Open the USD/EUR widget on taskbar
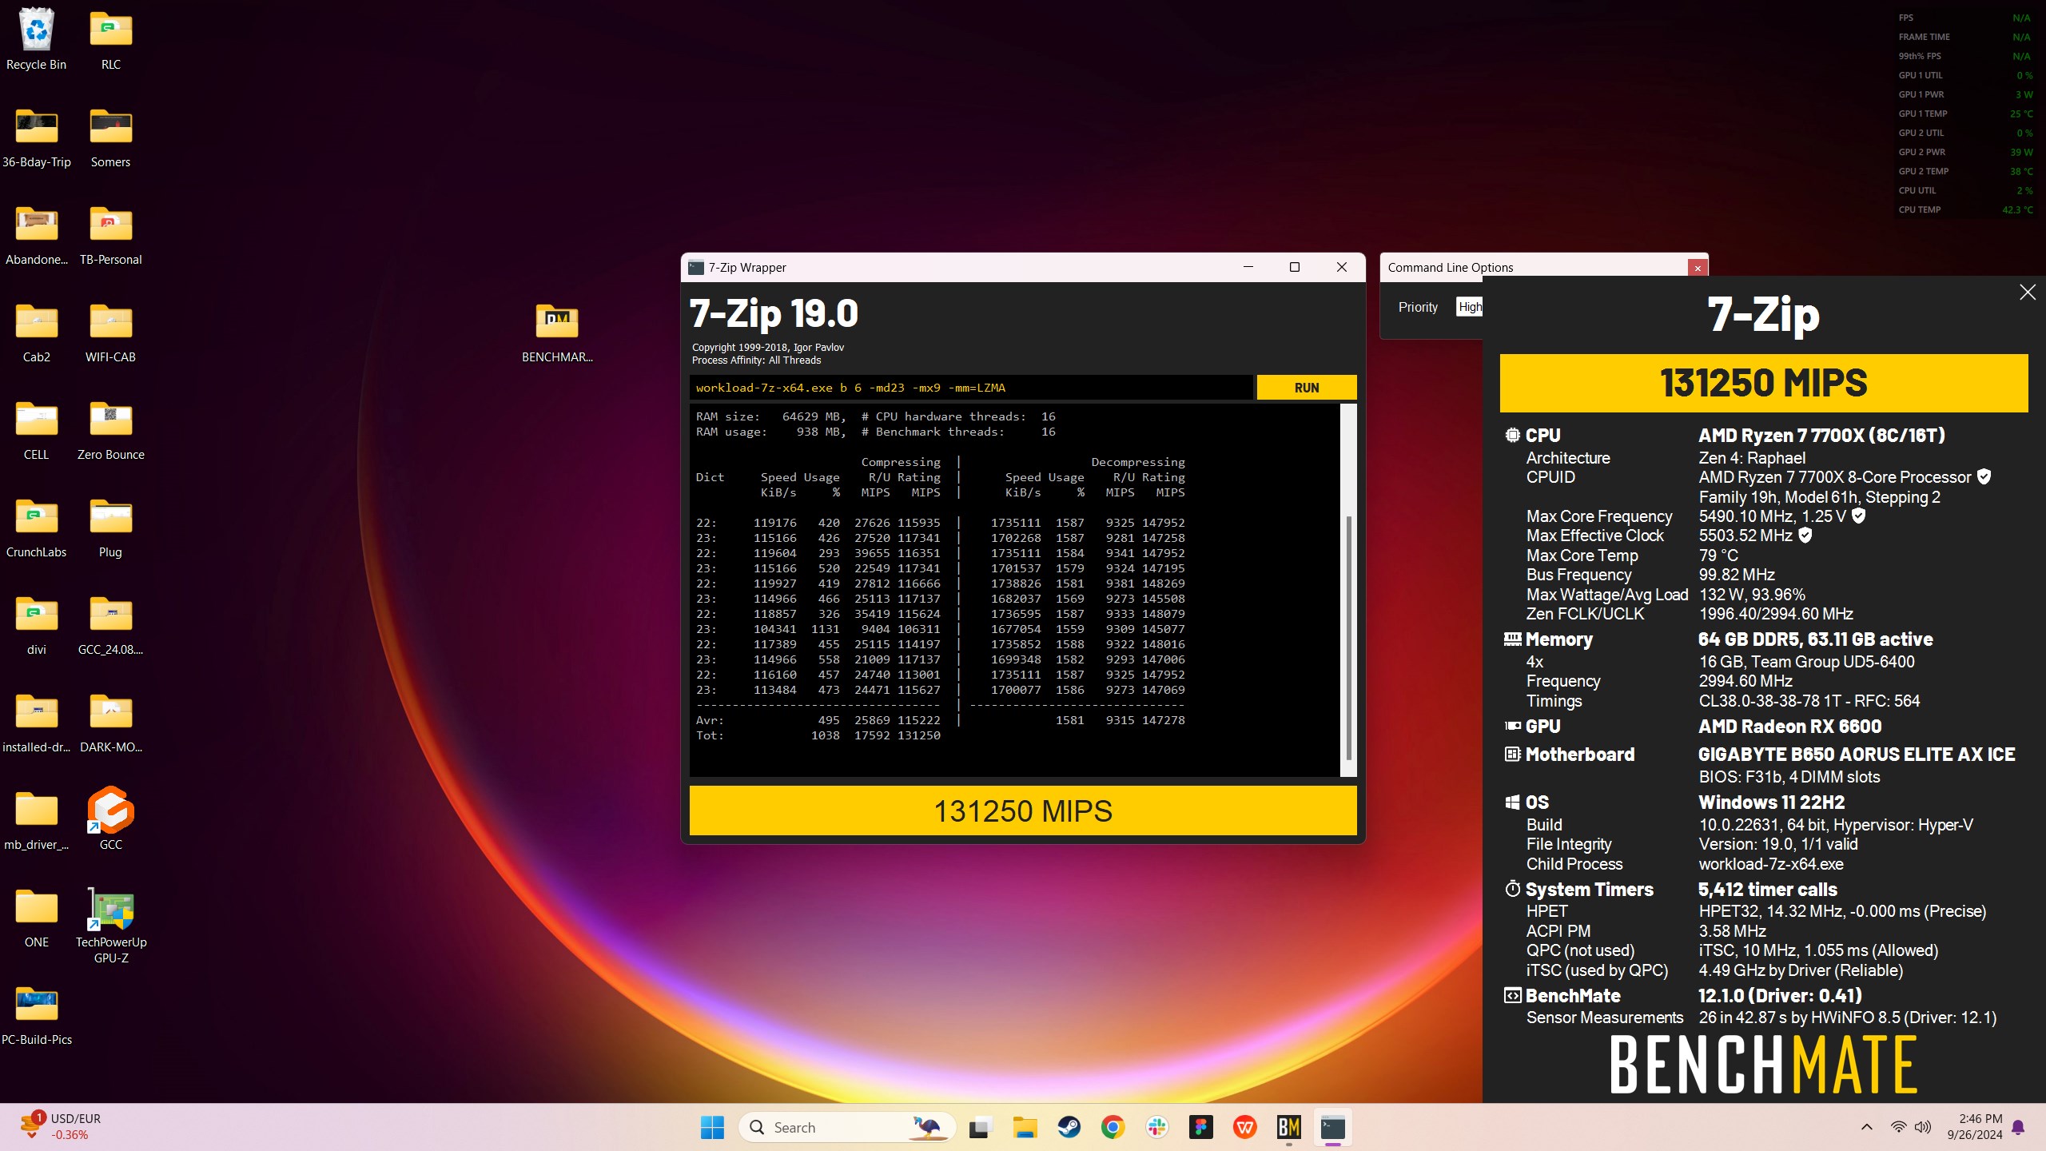This screenshot has height=1151, width=2046. point(62,1127)
